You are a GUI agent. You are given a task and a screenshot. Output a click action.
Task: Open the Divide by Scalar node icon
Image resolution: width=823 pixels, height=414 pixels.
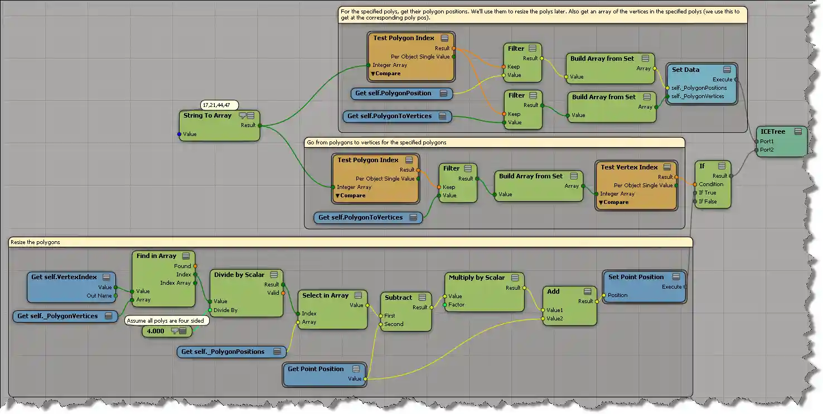tap(274, 275)
